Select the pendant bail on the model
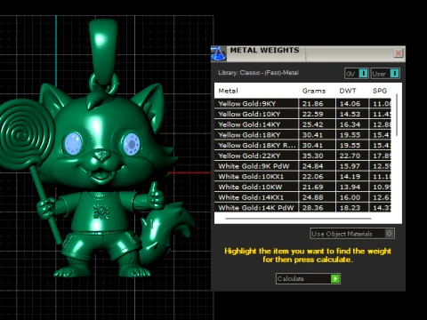The image size is (427, 320). point(103,52)
